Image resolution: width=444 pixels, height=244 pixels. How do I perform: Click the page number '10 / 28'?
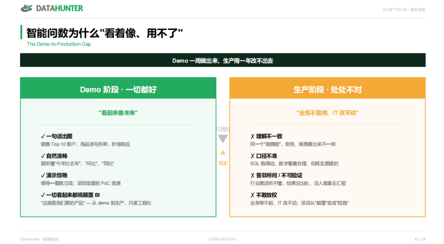click(x=420, y=239)
